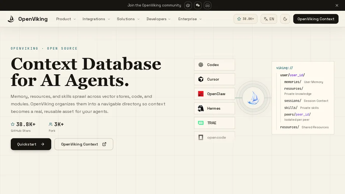Expand the Product menu
The width and height of the screenshot is (345, 194).
(66, 19)
